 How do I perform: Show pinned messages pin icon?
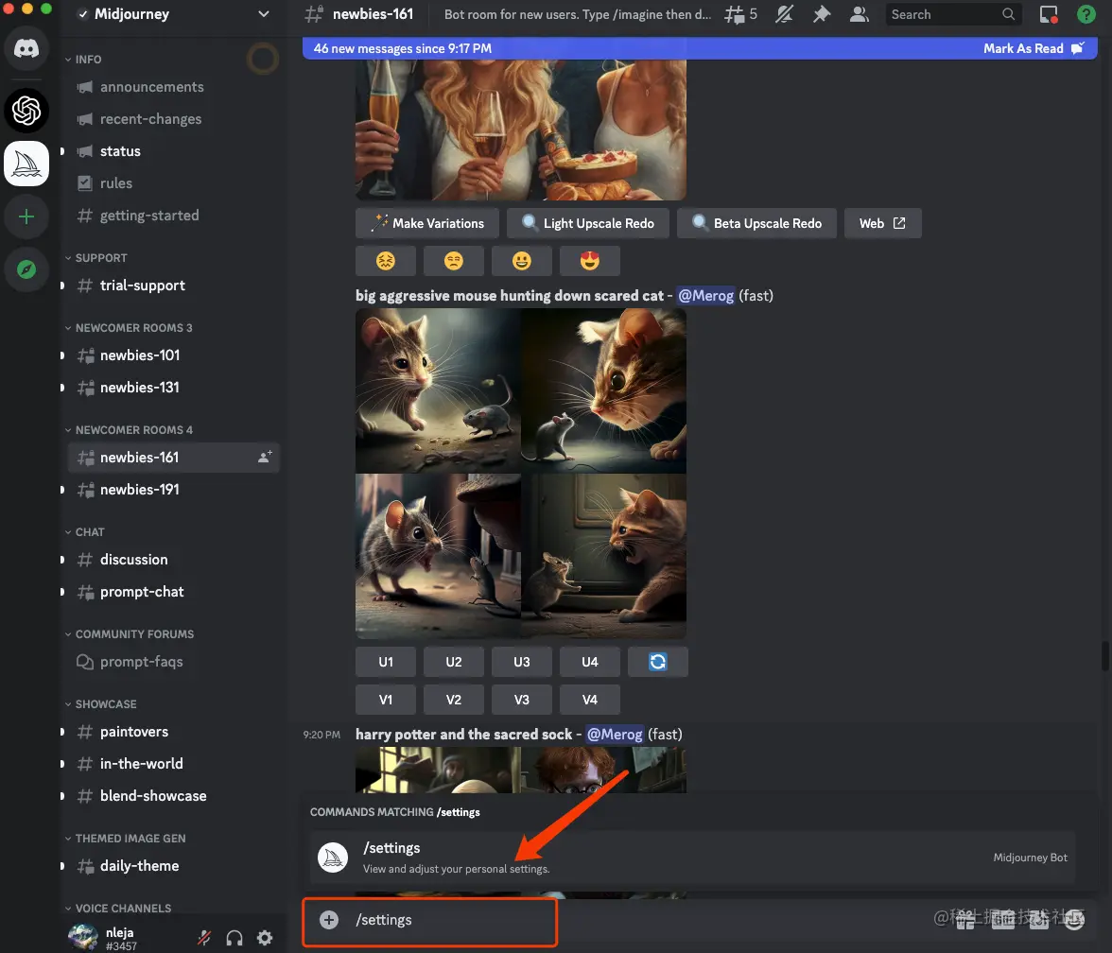point(821,14)
